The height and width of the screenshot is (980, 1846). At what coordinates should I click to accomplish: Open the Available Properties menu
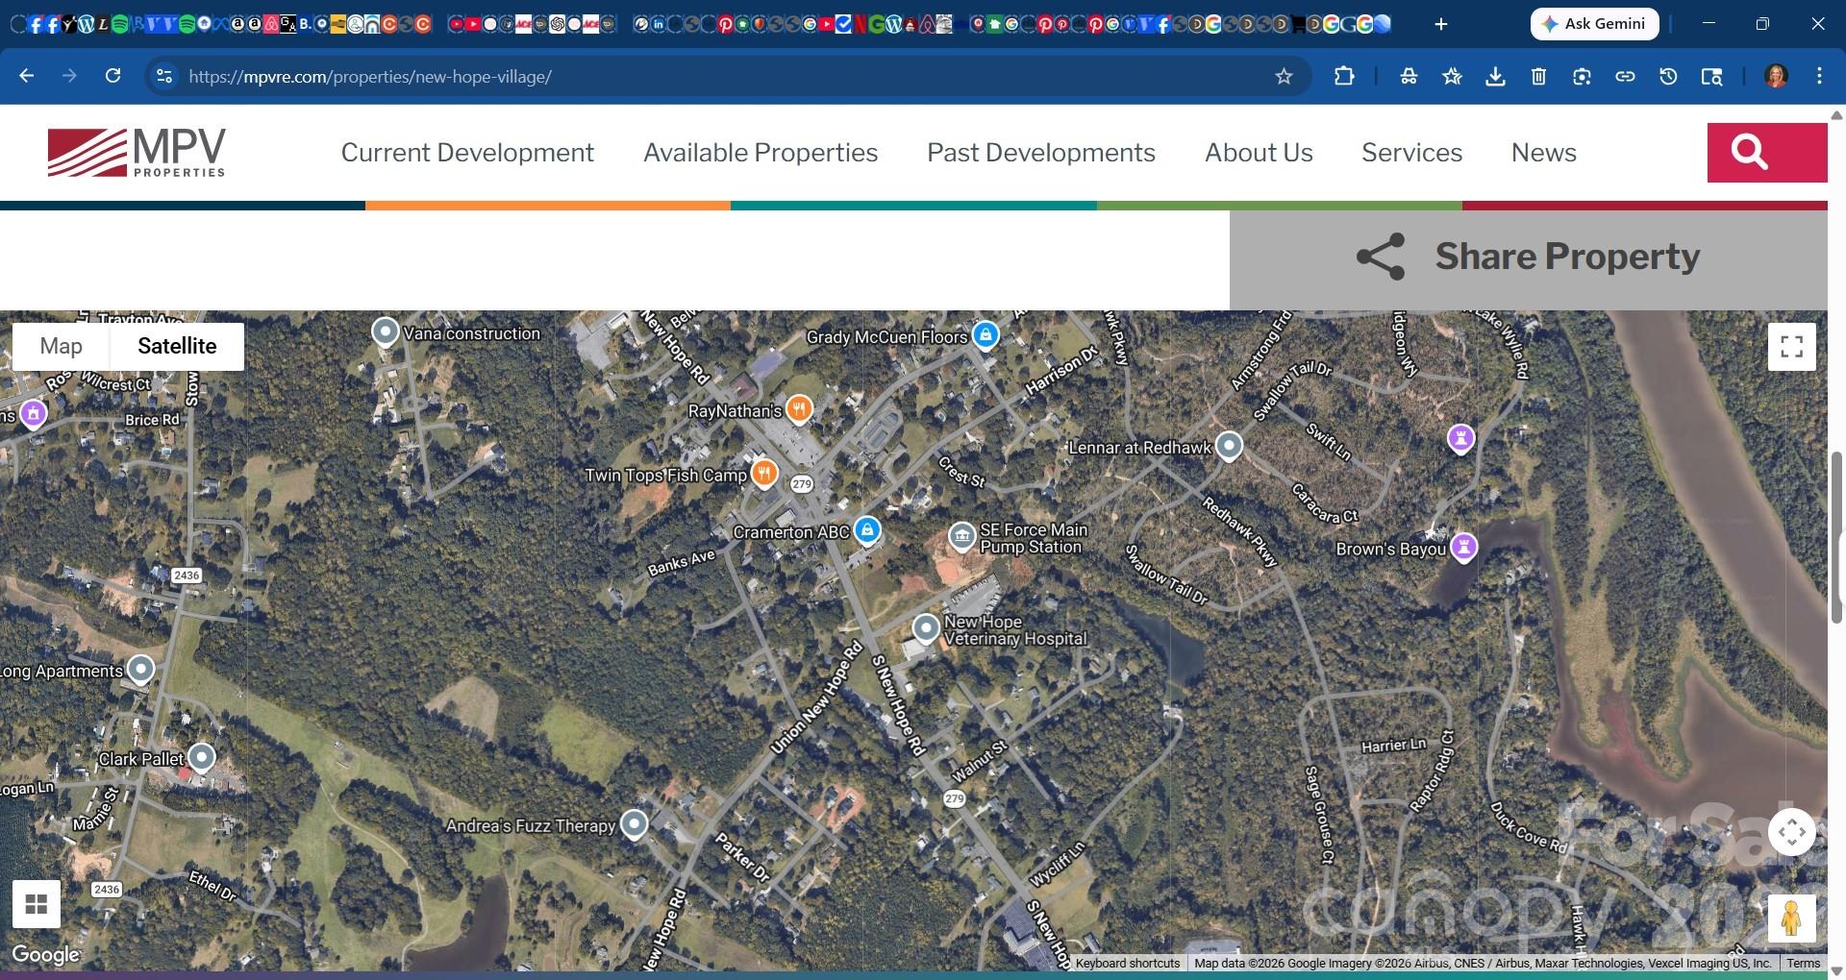pyautogui.click(x=760, y=153)
